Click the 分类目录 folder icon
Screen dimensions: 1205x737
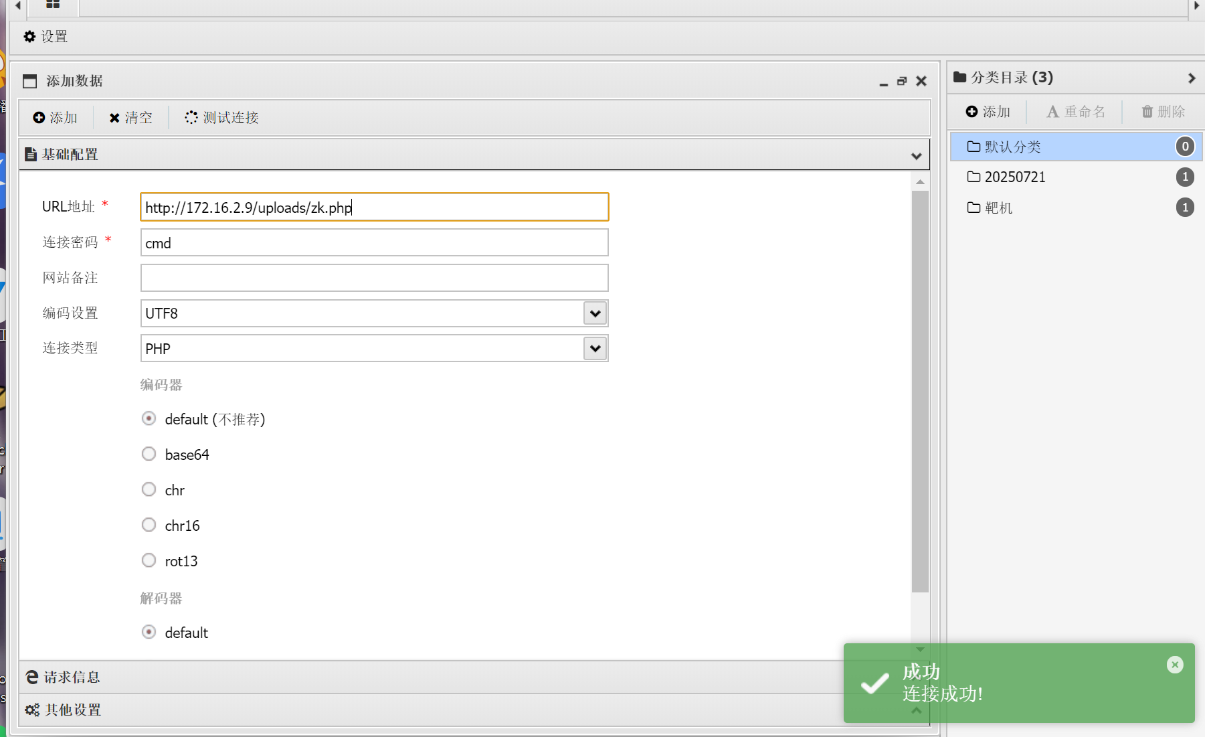[960, 77]
